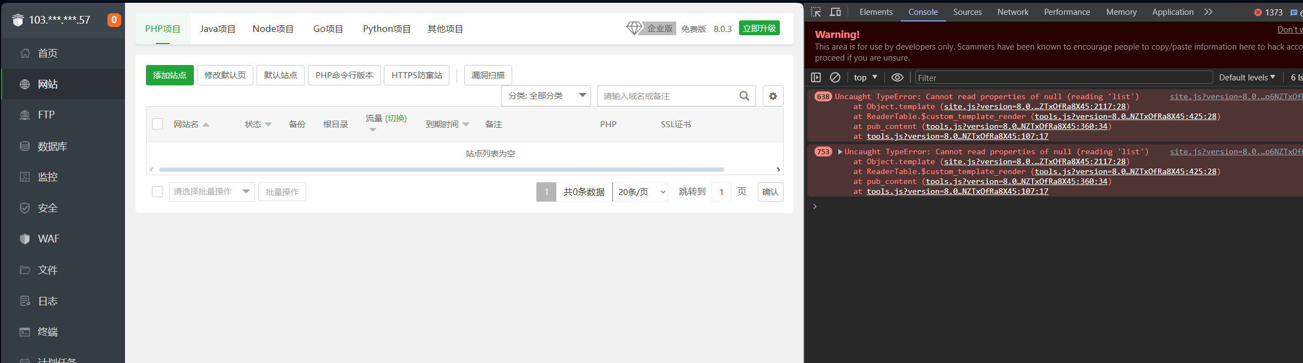Activate DevTools inspect element picker
The image size is (1303, 363).
(816, 12)
